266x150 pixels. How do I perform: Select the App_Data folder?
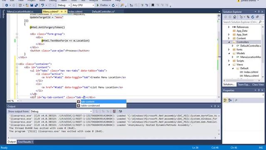coord(242,31)
